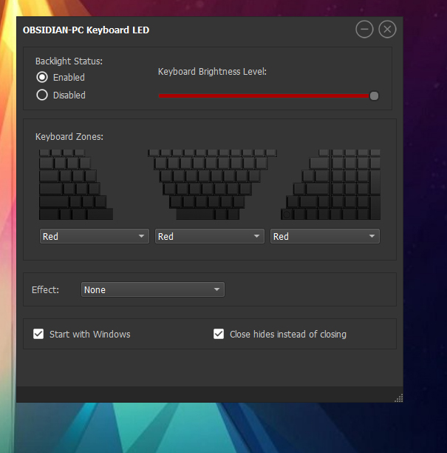Open the center zone color dropdown
This screenshot has width=447, height=453.
pyautogui.click(x=210, y=236)
